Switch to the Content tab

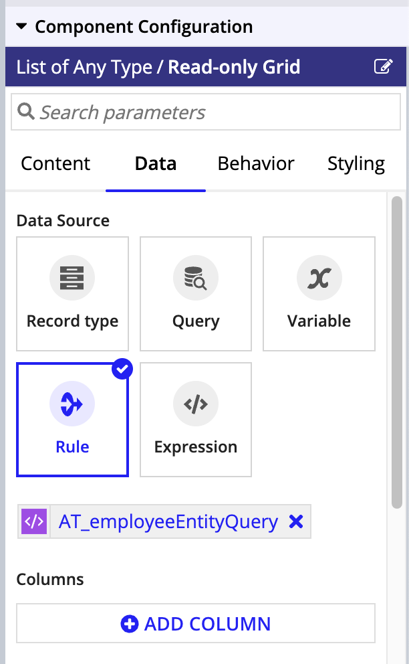coord(55,164)
